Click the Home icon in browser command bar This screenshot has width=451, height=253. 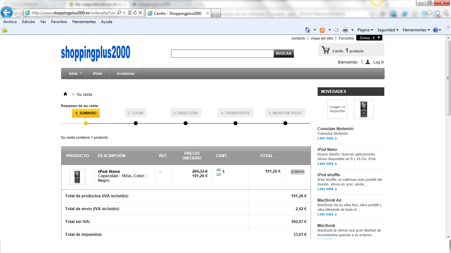(x=308, y=30)
